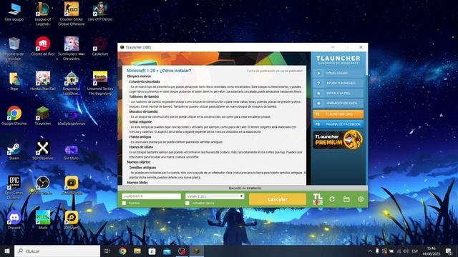The height and width of the screenshot is (257, 458).
Task: Click the TLauncher Minecraft block taskbar icon
Action: 197,251
